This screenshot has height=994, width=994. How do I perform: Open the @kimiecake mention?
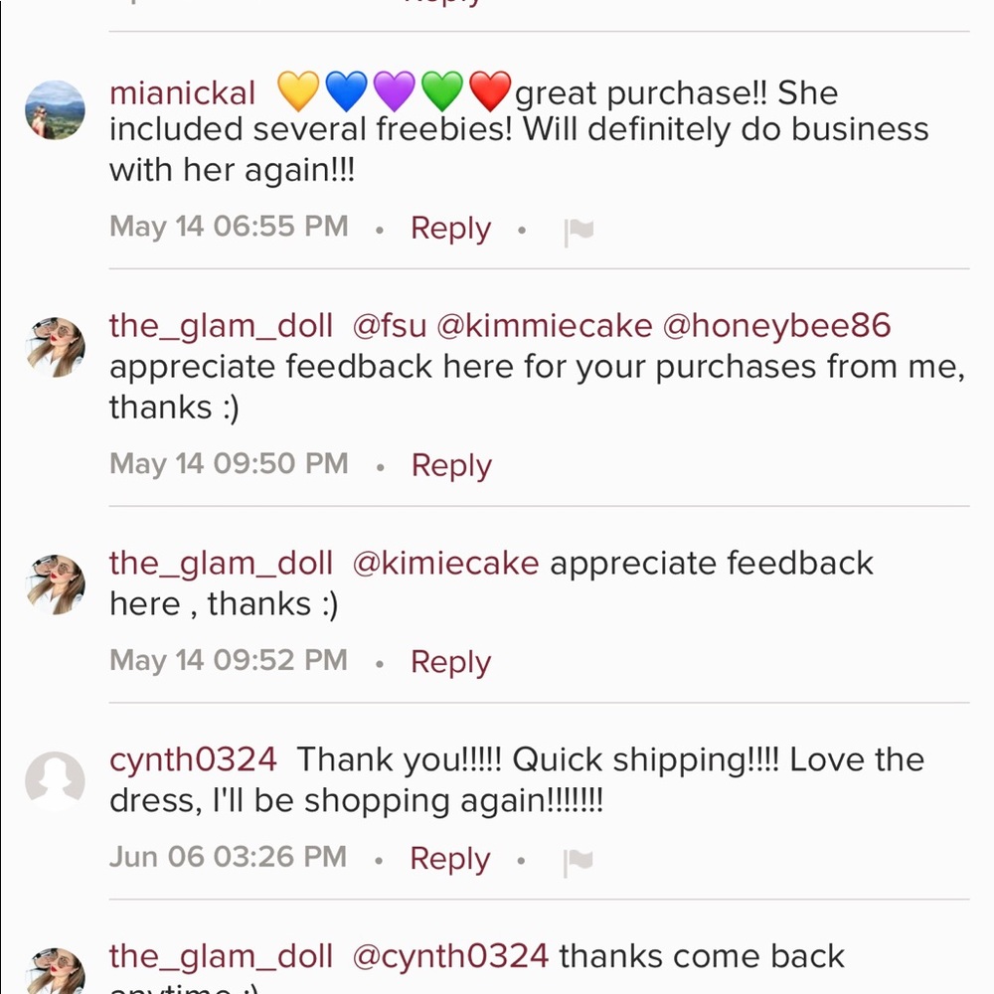445,564
